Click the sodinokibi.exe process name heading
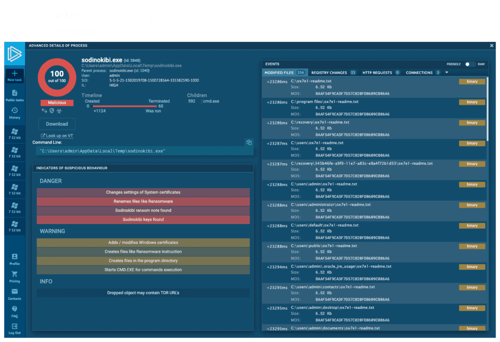The height and width of the screenshot is (342, 500). pos(102,60)
